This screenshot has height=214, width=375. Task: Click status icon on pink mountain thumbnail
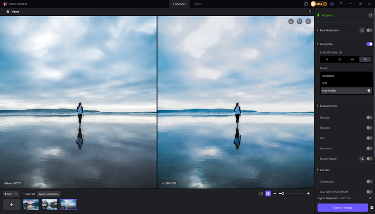pyautogui.click(x=25, y=208)
